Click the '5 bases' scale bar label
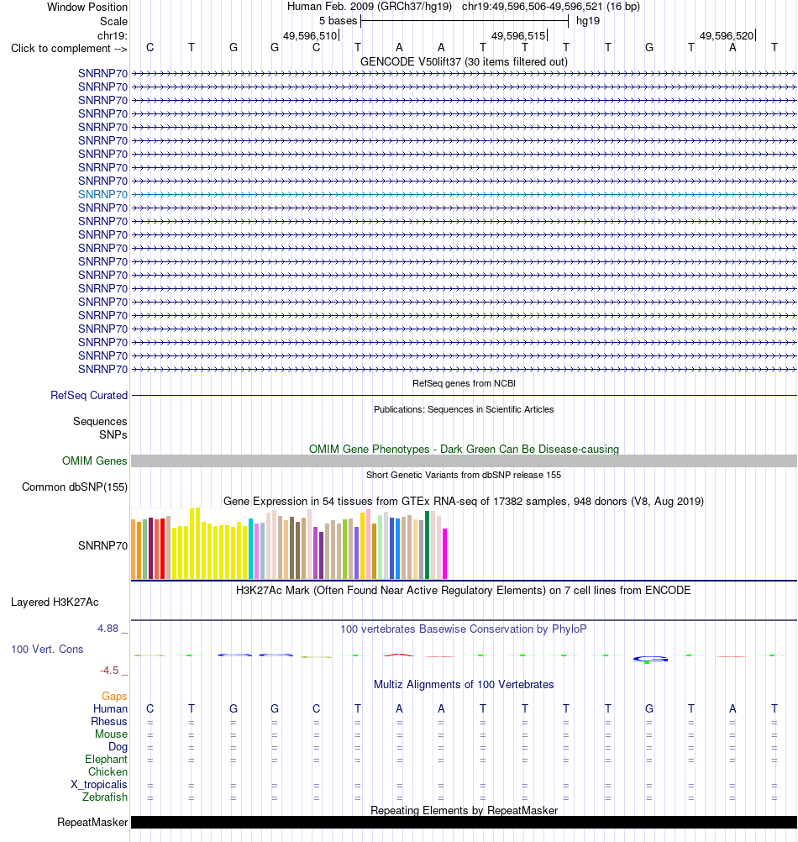This screenshot has height=842, width=798. point(338,21)
